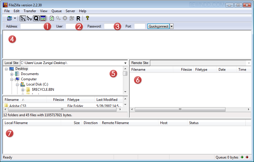Click the Remote Filename queue column header
The width and height of the screenshot is (254, 162).
pos(129,123)
